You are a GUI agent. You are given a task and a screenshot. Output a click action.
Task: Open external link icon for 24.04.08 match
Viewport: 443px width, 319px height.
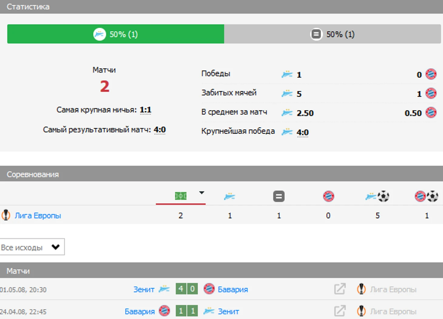pos(340,311)
